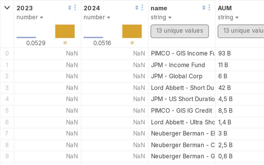Select the AUM column header
Viewport: 264px width, 165px height.
point(225,8)
